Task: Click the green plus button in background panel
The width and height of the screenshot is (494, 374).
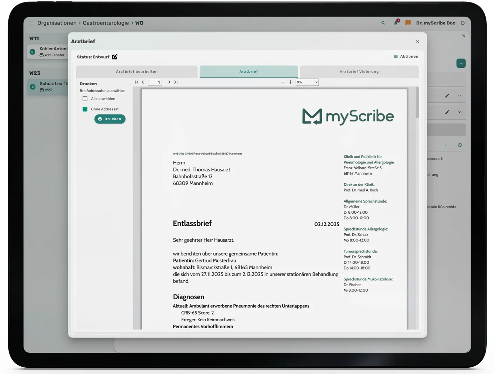Action: [x=461, y=63]
